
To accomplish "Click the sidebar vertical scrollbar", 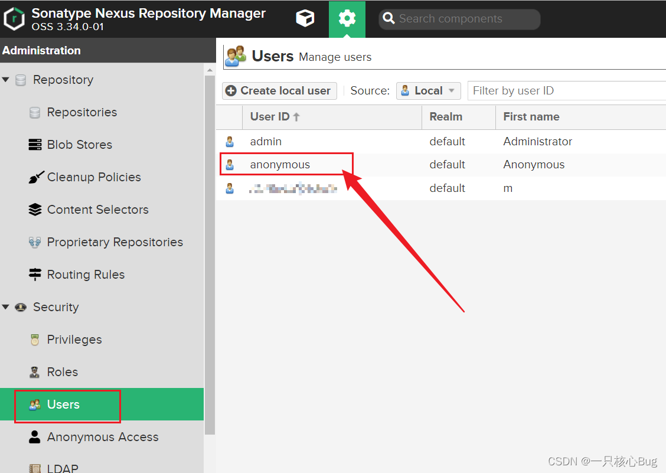I will (210, 255).
